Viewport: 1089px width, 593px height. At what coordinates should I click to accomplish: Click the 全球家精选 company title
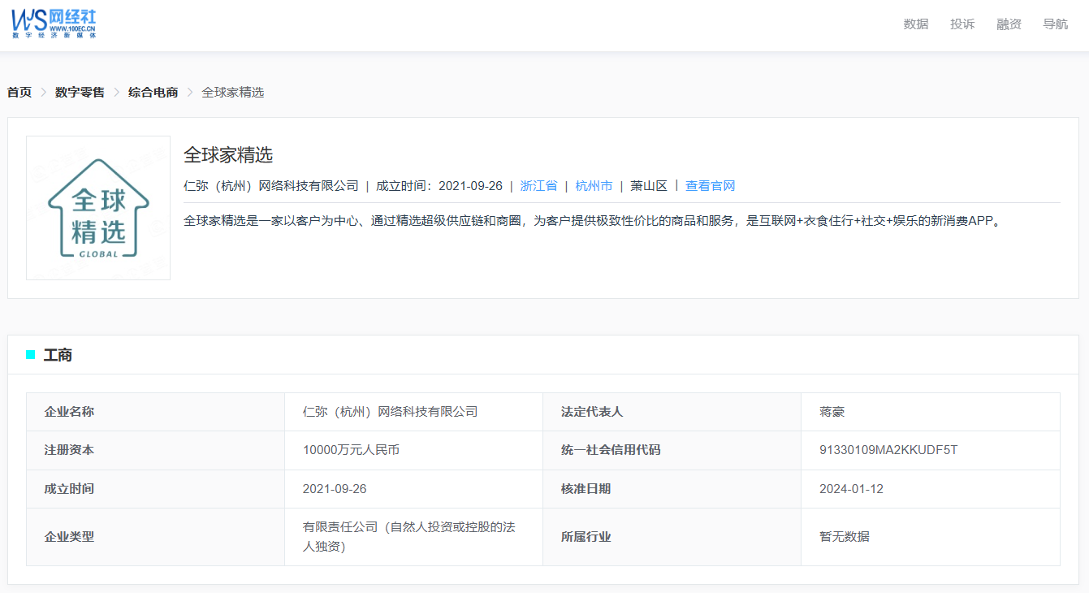coord(228,154)
